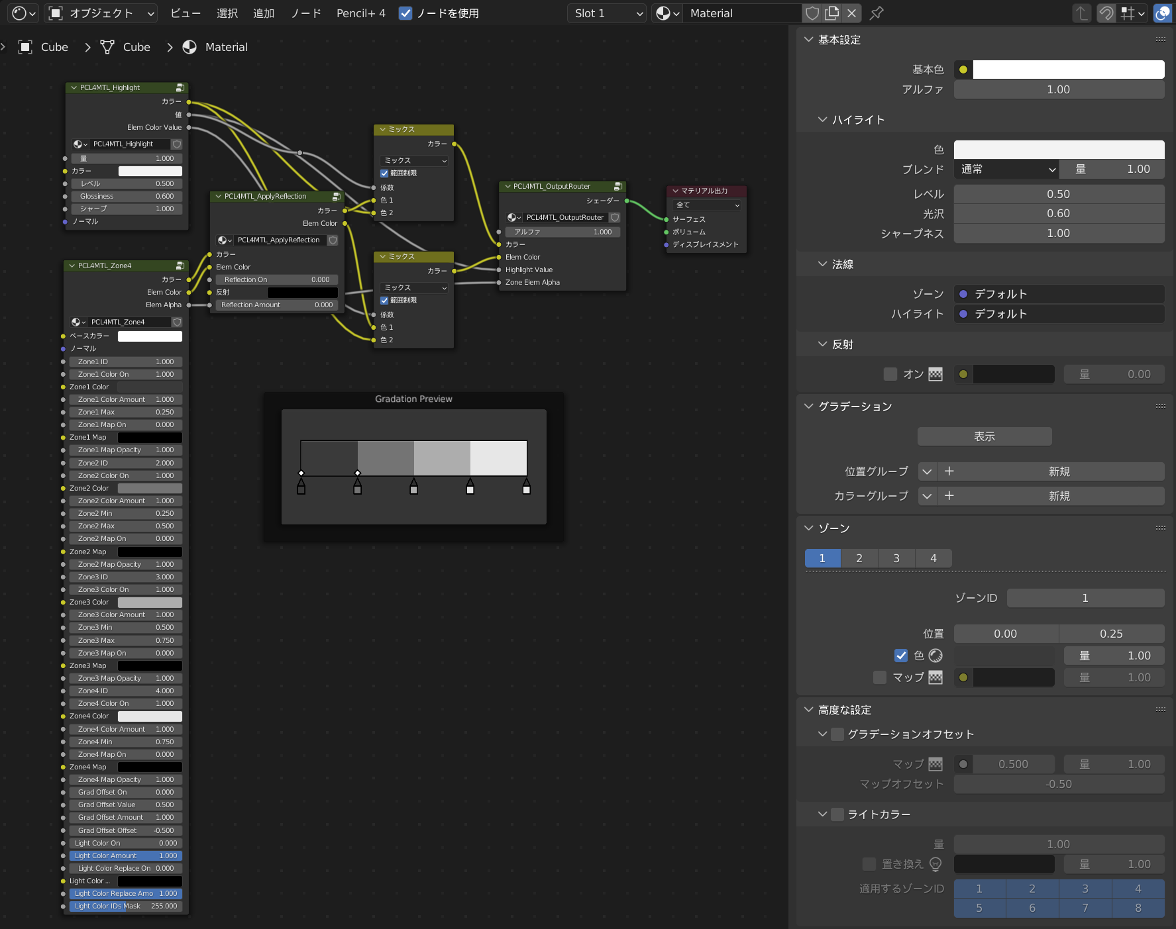Toggle 適用するゾーンID button 8
This screenshot has width=1176, height=929.
tap(1138, 908)
